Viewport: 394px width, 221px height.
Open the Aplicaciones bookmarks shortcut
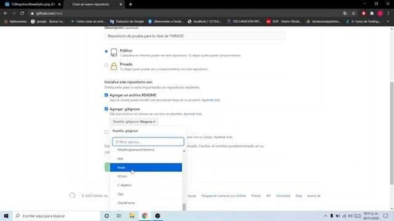[x=15, y=21]
